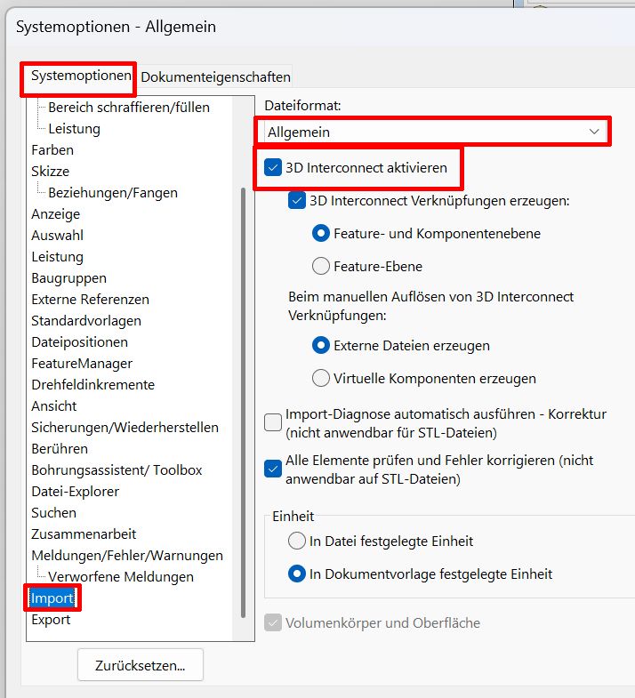Toggle 3D Interconnect Verknüpfungen erzeugen checkbox
This screenshot has height=698, width=635.
(x=297, y=201)
